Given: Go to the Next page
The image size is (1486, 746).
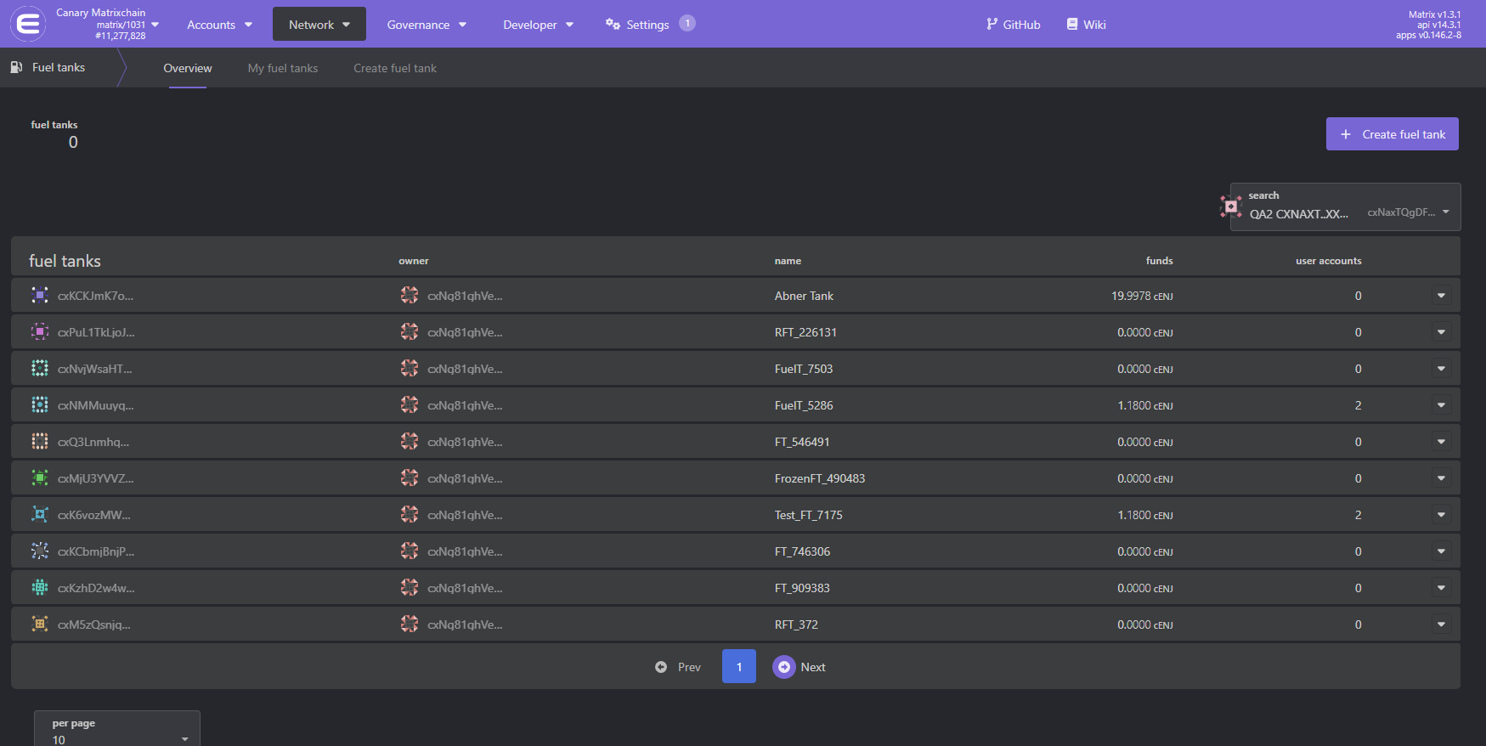Looking at the screenshot, I should click(x=800, y=667).
